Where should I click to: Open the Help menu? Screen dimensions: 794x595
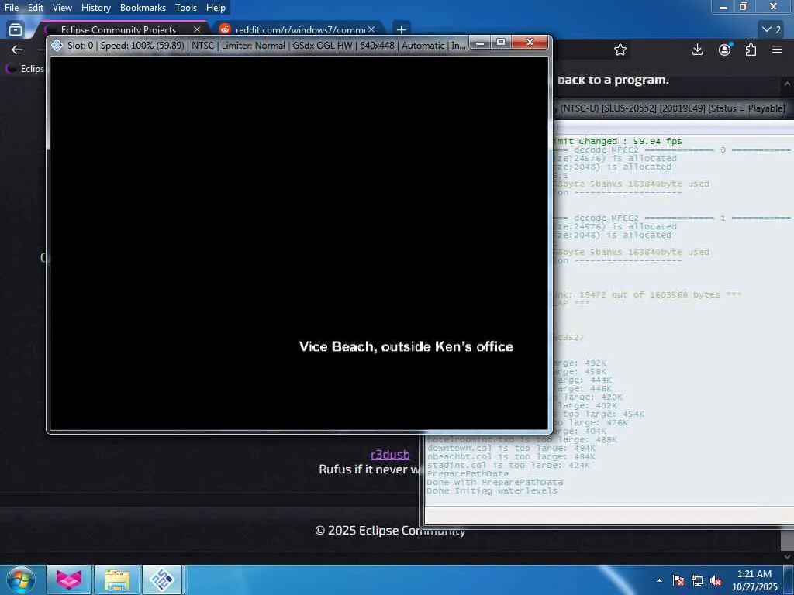tap(216, 8)
